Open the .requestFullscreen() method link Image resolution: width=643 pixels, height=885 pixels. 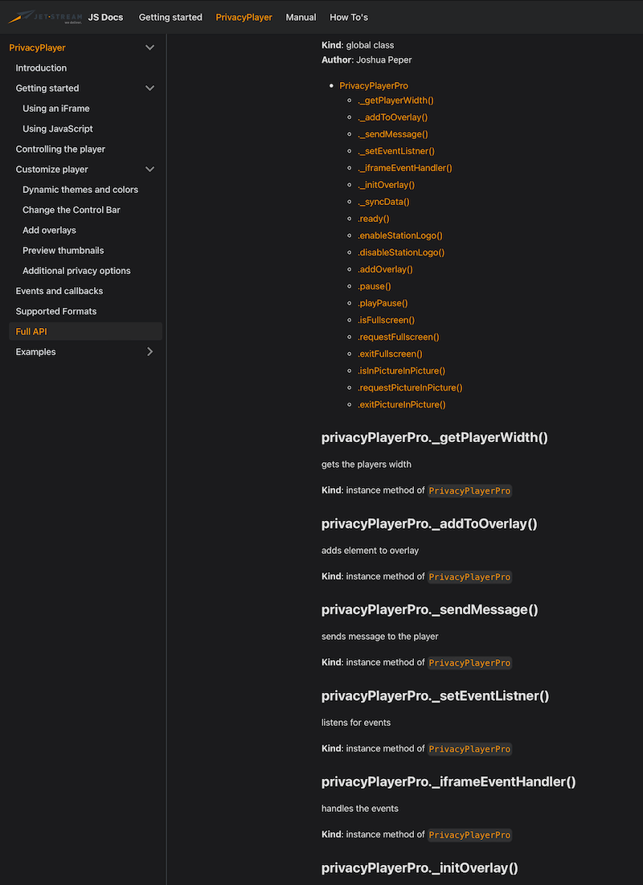click(x=399, y=336)
